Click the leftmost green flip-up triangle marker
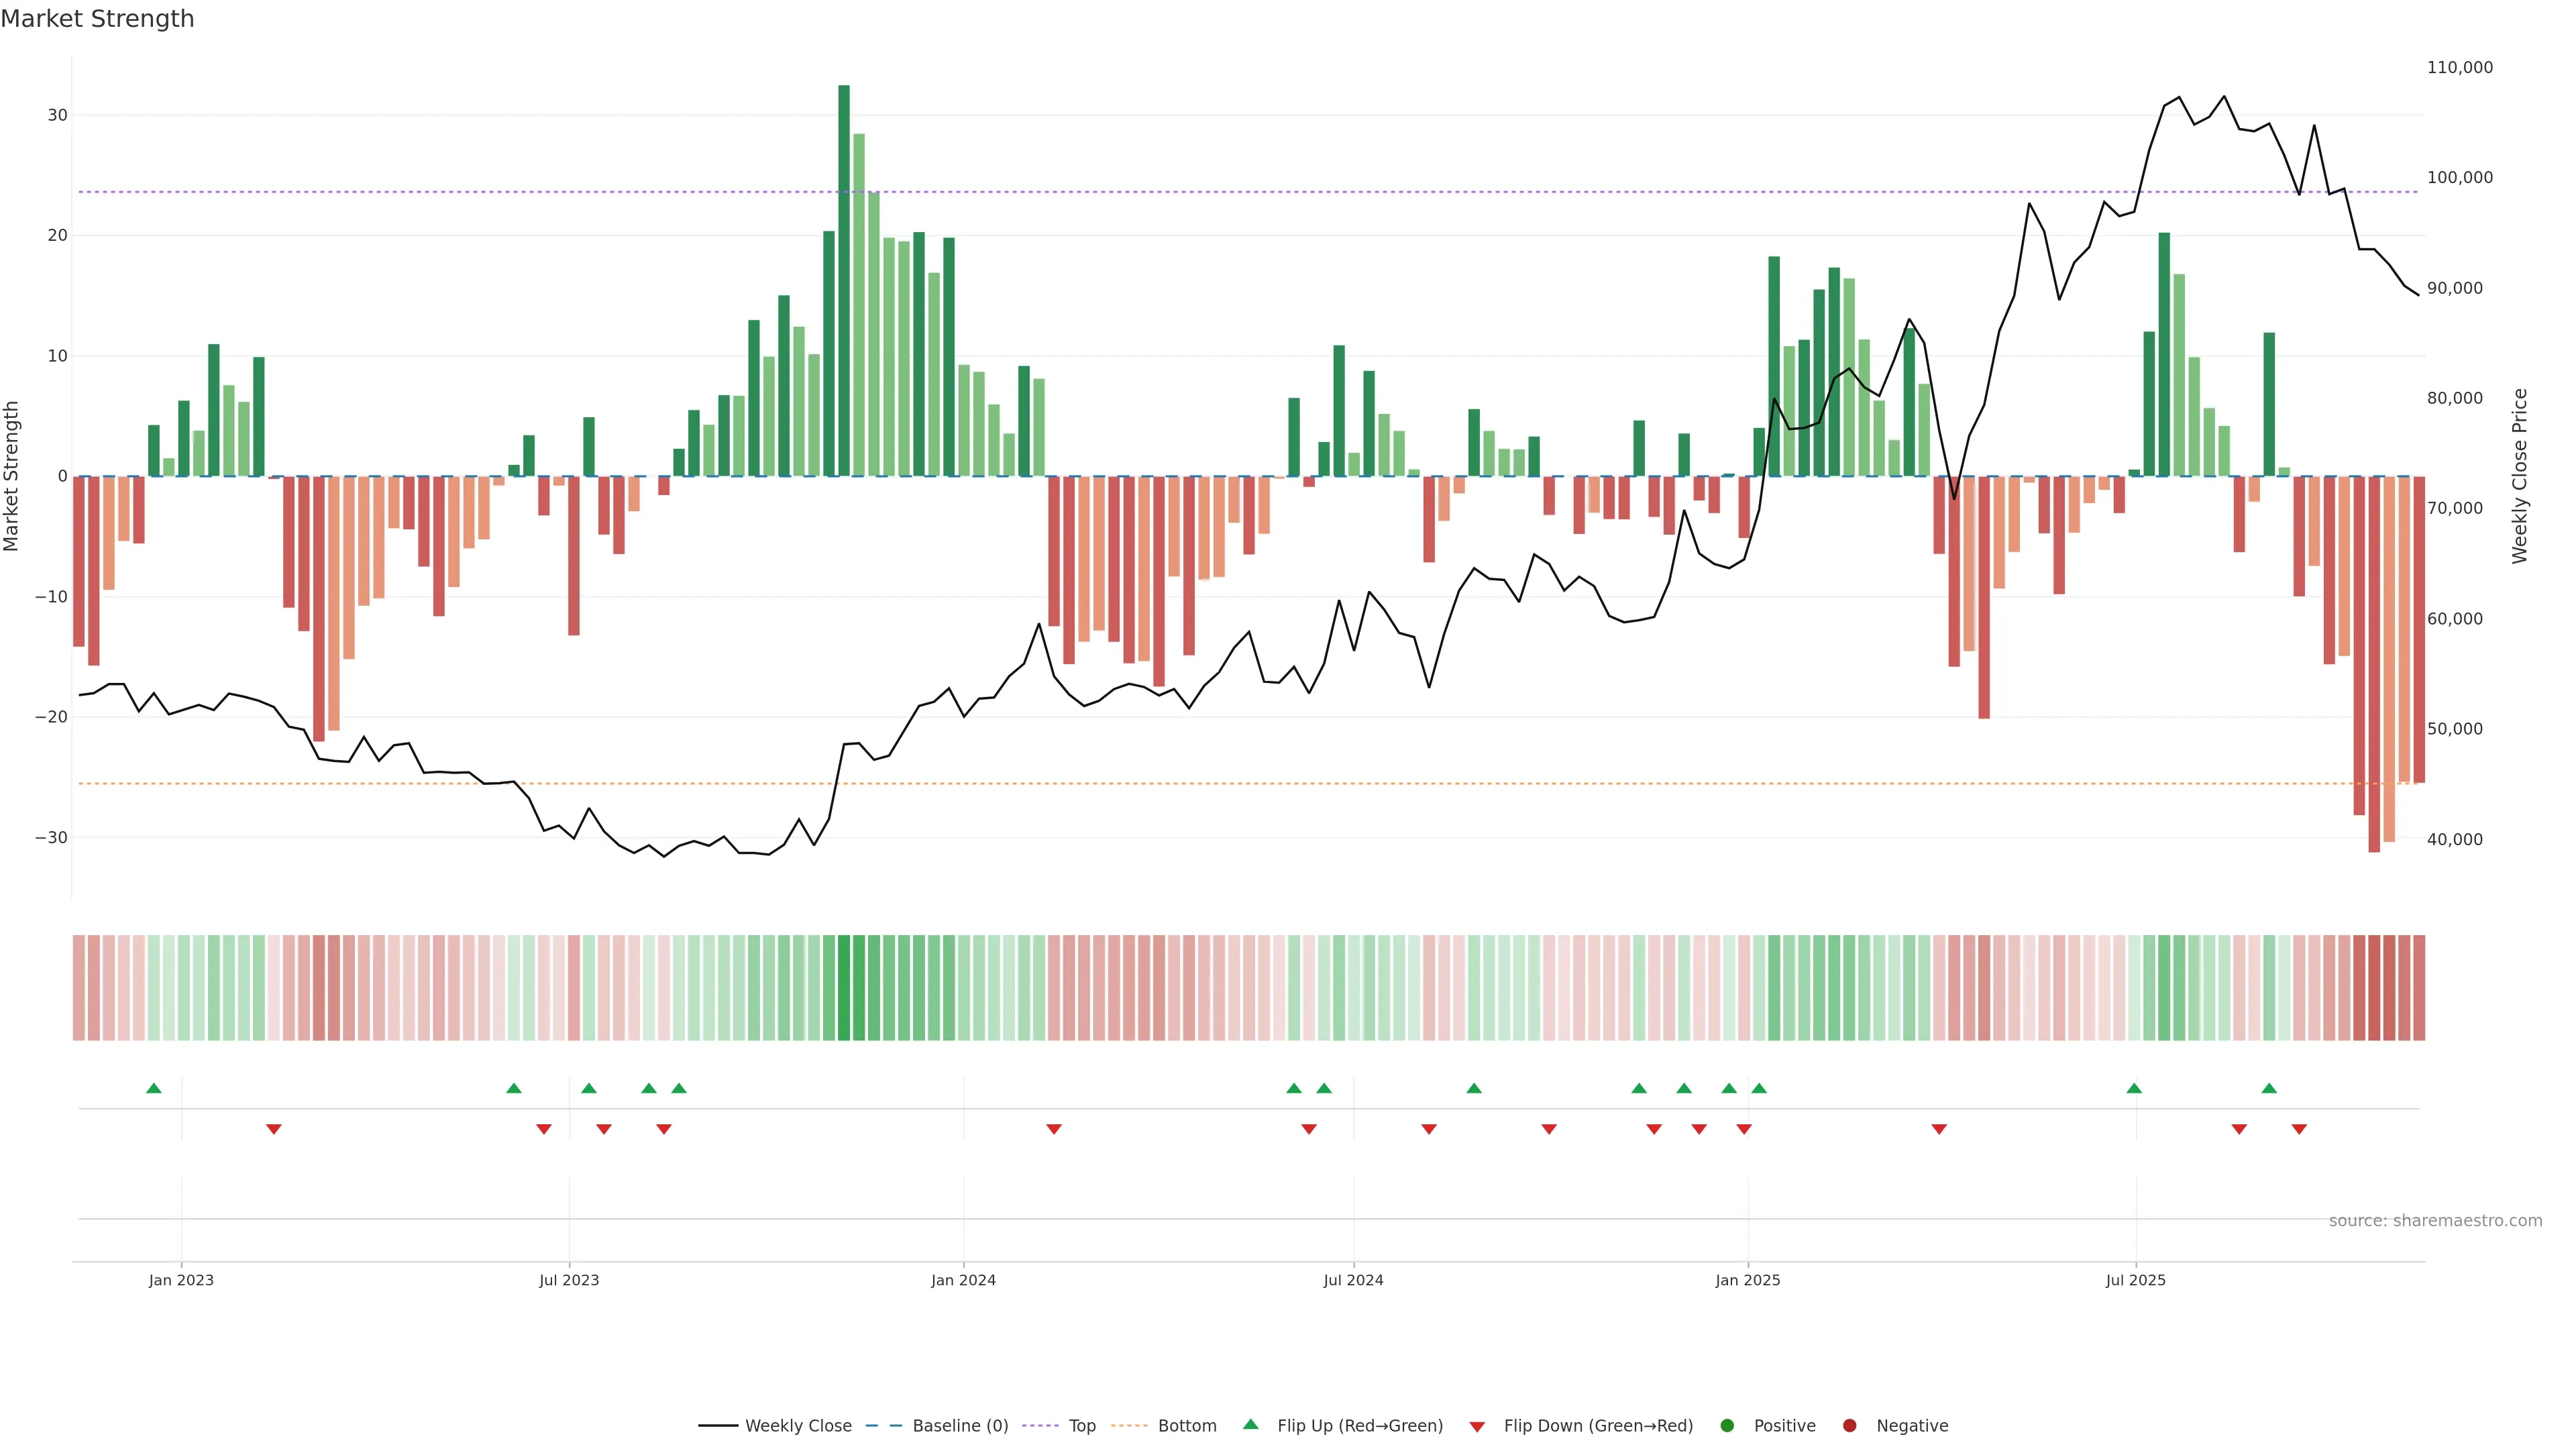The width and height of the screenshot is (2576, 1449). click(154, 1088)
